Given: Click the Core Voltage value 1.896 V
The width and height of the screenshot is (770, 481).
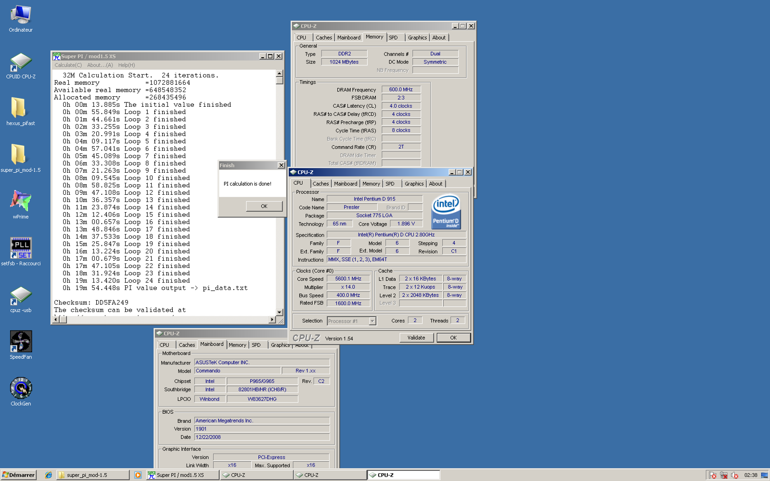Looking at the screenshot, I should pyautogui.click(x=406, y=224).
